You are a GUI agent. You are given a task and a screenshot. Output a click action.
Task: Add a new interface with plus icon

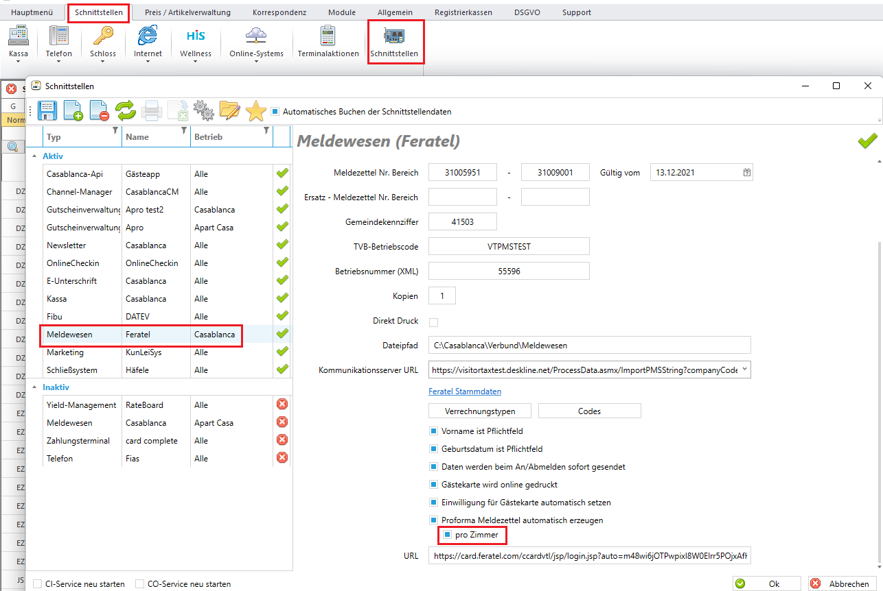[73, 110]
